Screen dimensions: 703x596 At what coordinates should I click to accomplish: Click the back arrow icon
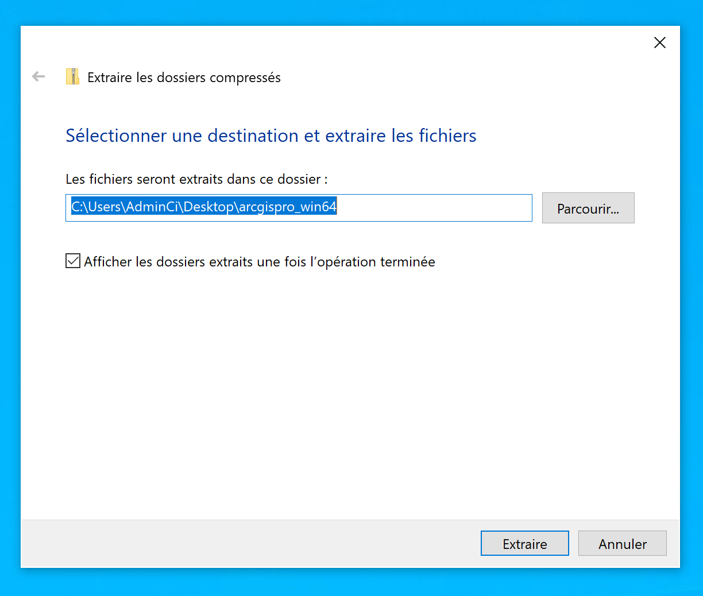pyautogui.click(x=38, y=76)
